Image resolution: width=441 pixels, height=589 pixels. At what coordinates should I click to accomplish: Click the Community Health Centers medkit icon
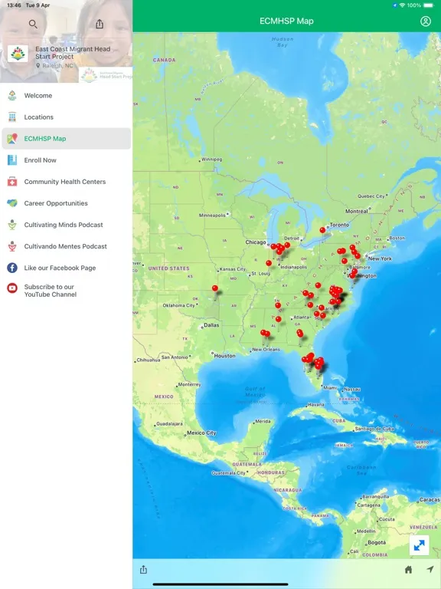pos(12,182)
